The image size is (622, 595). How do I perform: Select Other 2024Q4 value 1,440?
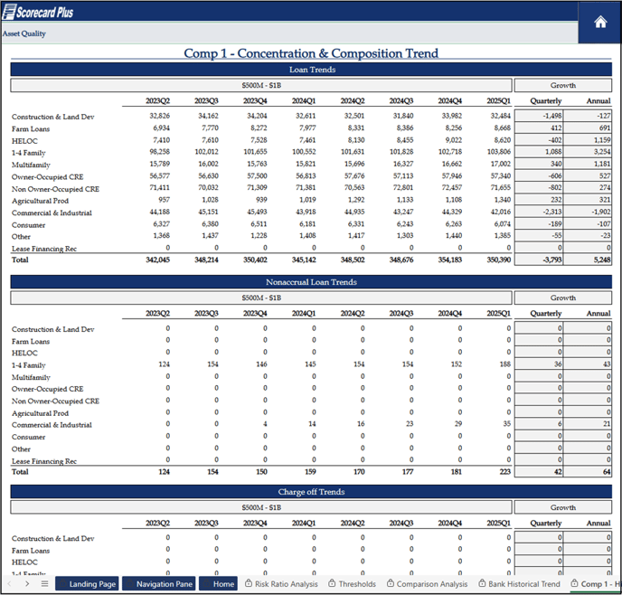point(454,236)
